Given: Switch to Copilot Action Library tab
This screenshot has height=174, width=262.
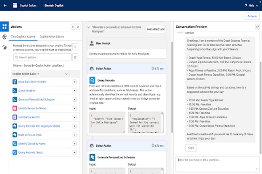Looking at the screenshot, I should click(x=52, y=37).
